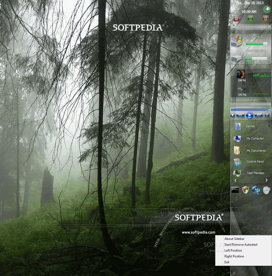Click the My Computer label

pyautogui.click(x=255, y=138)
